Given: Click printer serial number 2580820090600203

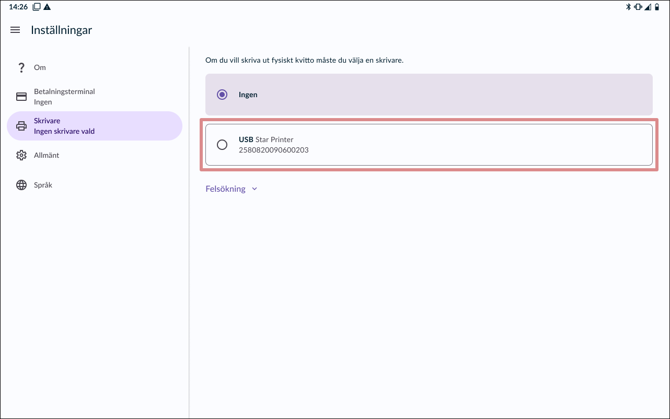Looking at the screenshot, I should tap(273, 150).
